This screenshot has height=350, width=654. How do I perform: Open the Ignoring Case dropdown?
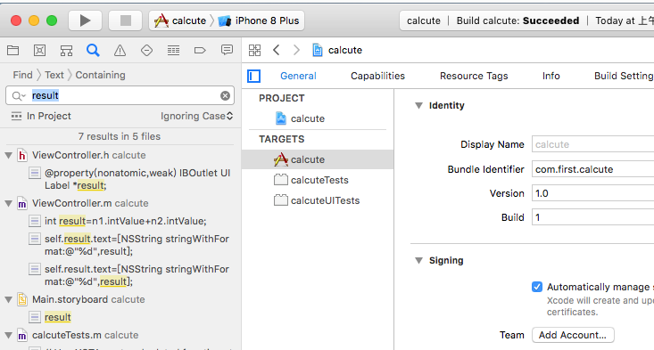click(196, 116)
